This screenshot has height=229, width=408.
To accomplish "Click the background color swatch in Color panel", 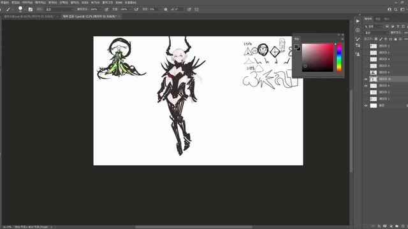I will pos(299,49).
